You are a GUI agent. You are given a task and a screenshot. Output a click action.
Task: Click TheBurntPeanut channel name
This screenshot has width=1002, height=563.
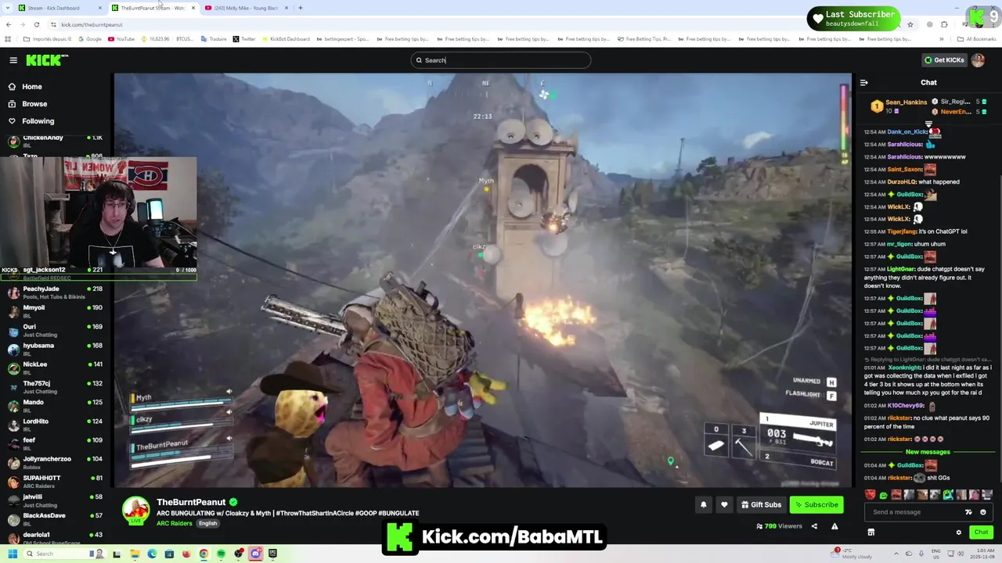click(x=191, y=502)
